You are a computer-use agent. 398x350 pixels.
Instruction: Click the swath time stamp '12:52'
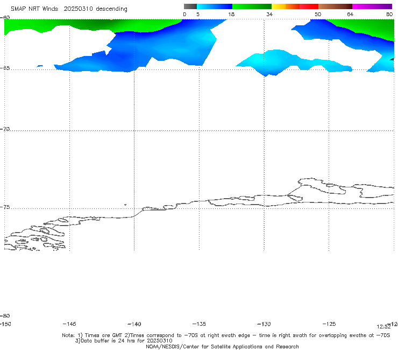tap(383, 327)
